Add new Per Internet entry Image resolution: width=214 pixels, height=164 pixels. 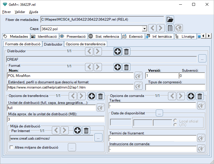click(x=77, y=130)
